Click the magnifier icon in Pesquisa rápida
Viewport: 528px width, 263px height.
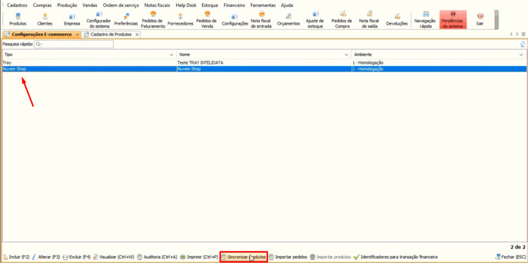(38, 44)
